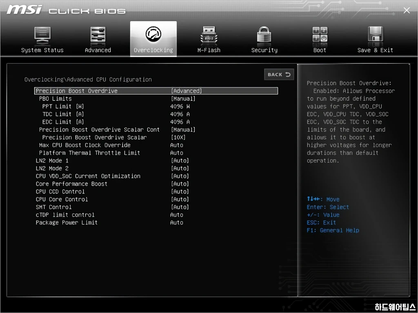This screenshot has width=418, height=313.
Task: Edit Max CPU Boost Clock Override Auto value
Action: 177,145
